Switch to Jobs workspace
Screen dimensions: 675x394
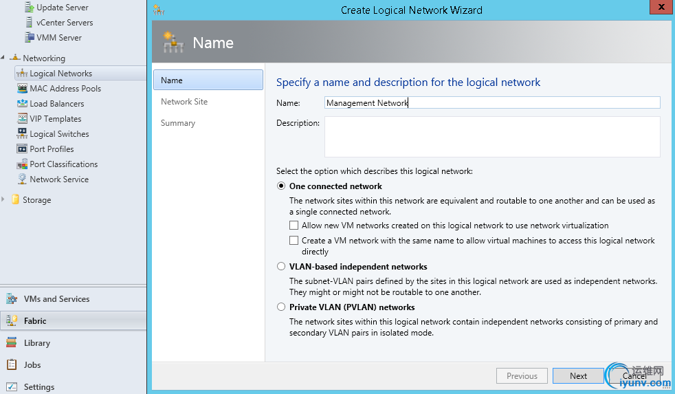(73, 364)
